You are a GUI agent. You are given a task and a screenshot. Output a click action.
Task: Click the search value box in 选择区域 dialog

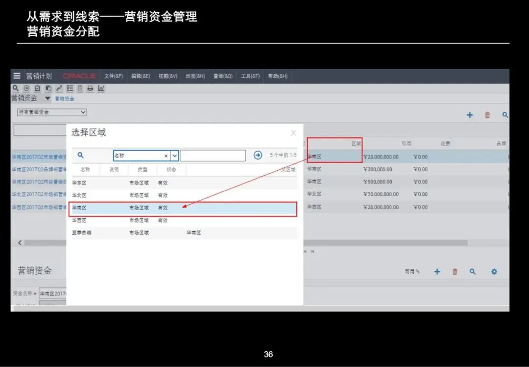click(x=213, y=156)
